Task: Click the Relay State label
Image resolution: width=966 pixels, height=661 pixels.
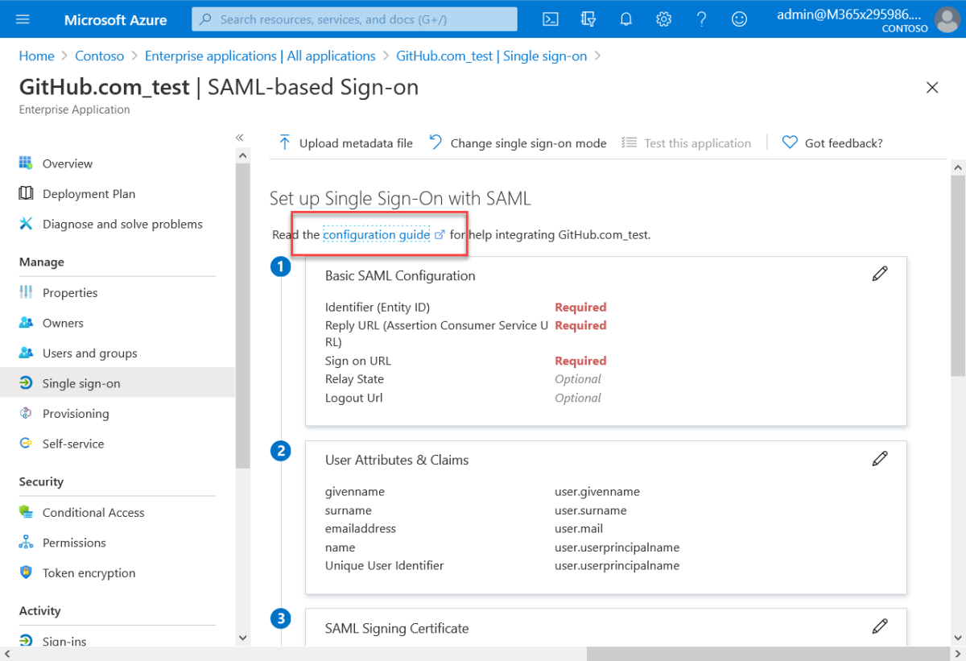Action: (354, 379)
